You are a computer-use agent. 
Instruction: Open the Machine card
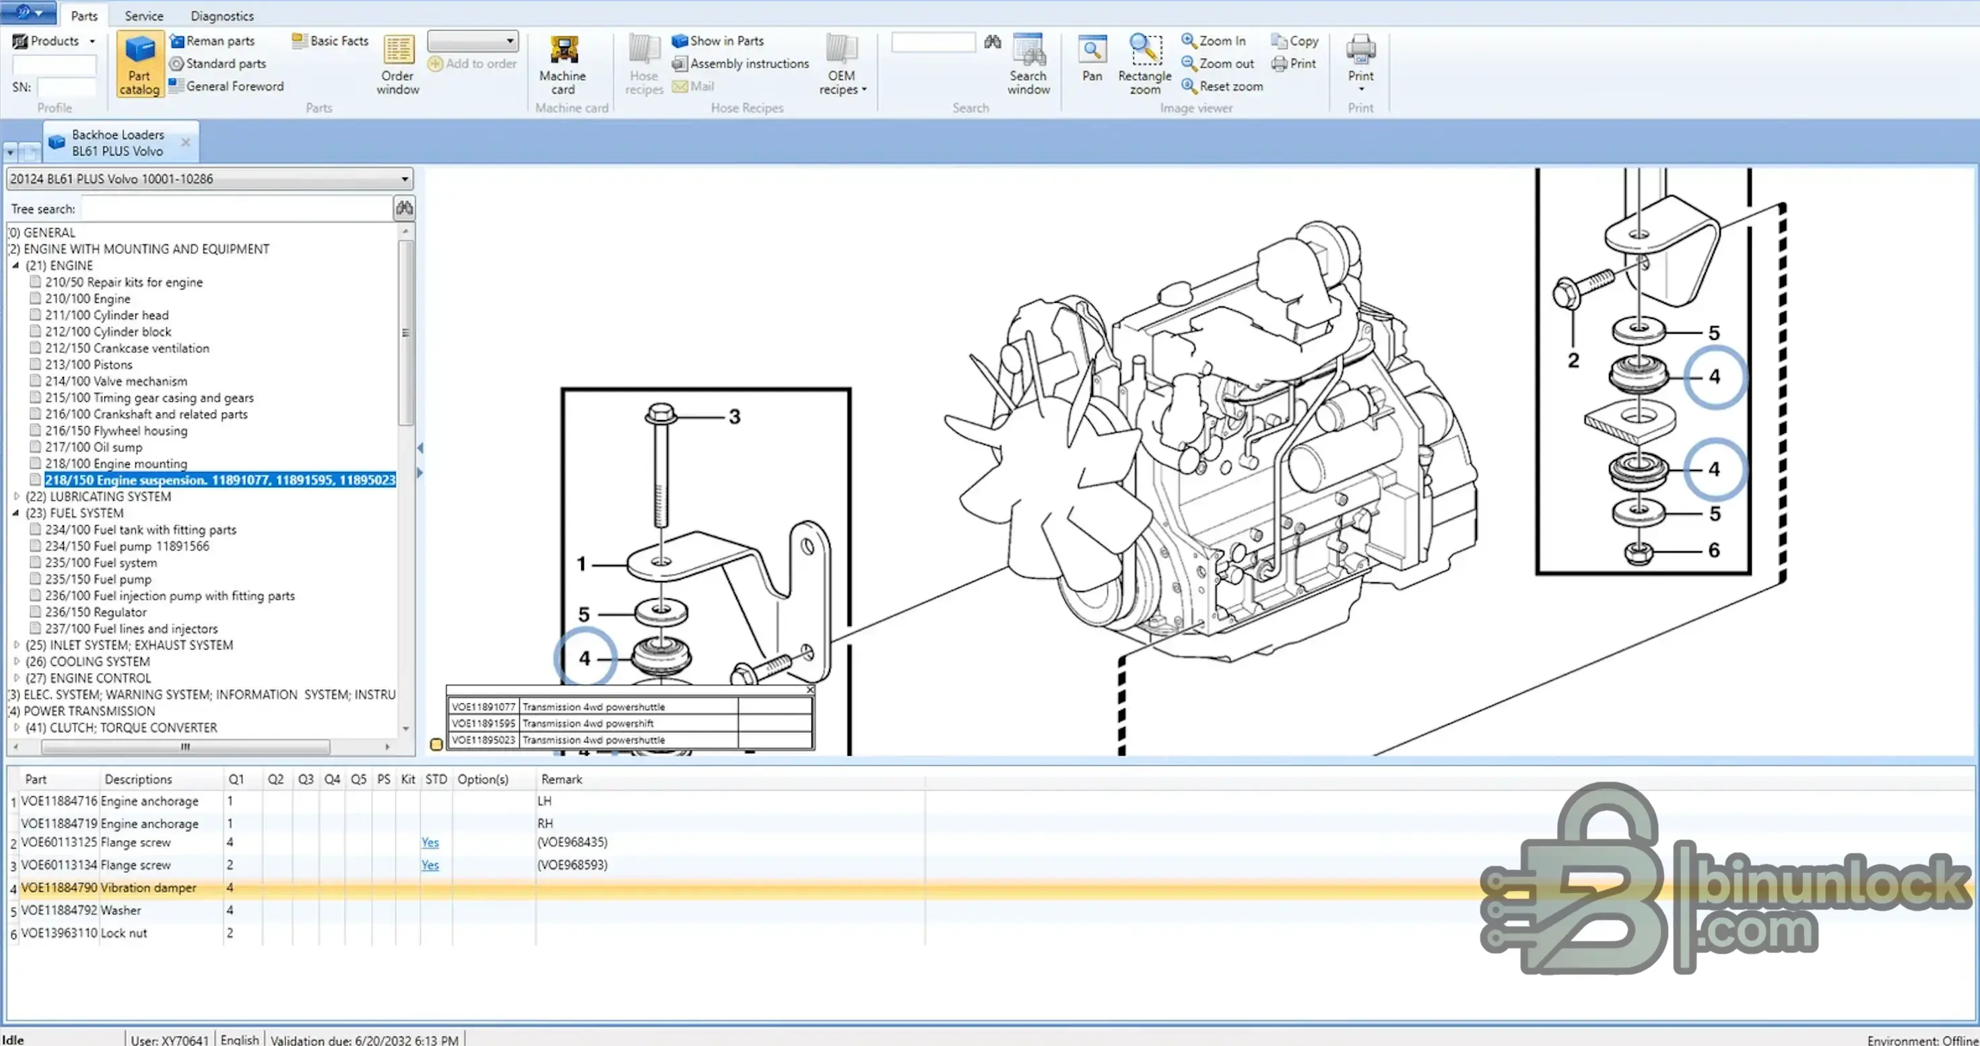click(x=562, y=65)
